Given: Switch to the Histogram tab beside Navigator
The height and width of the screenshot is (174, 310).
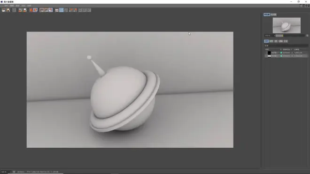Looking at the screenshot, I should [x=273, y=15].
